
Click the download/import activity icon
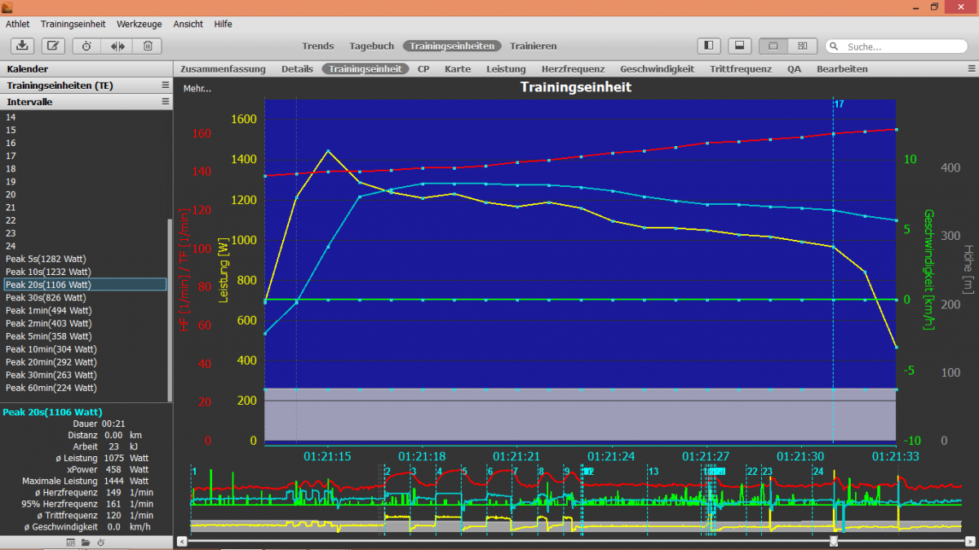tap(23, 47)
